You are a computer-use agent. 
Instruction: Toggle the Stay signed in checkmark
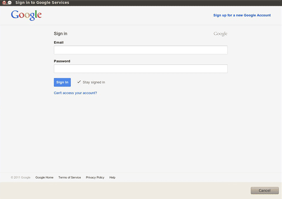[x=79, y=82]
